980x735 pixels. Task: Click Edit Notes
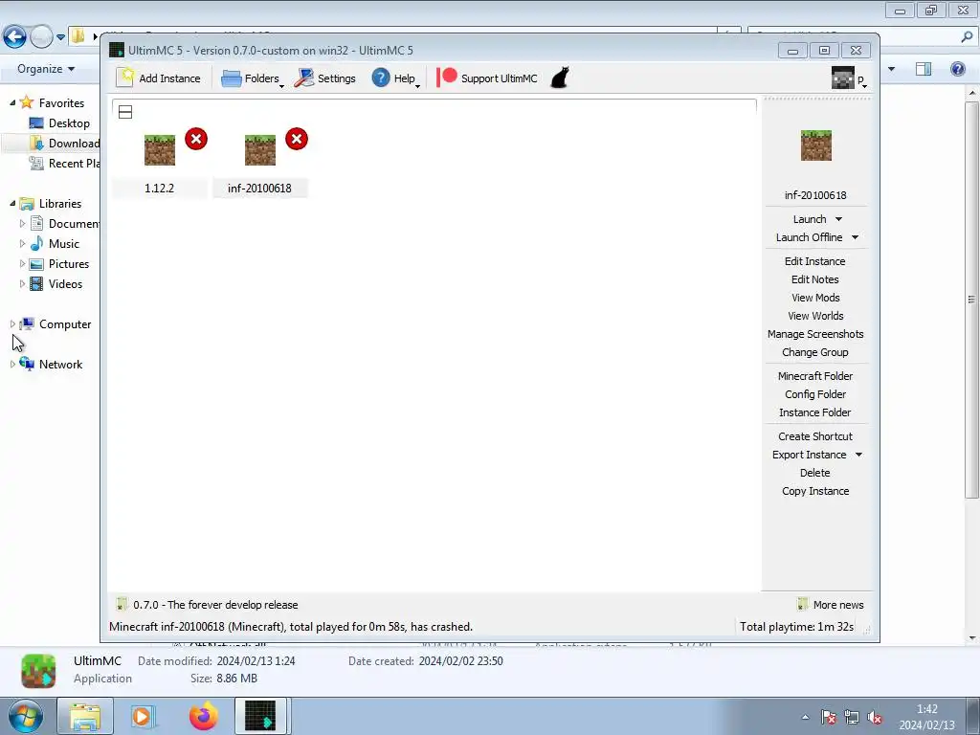[815, 279]
